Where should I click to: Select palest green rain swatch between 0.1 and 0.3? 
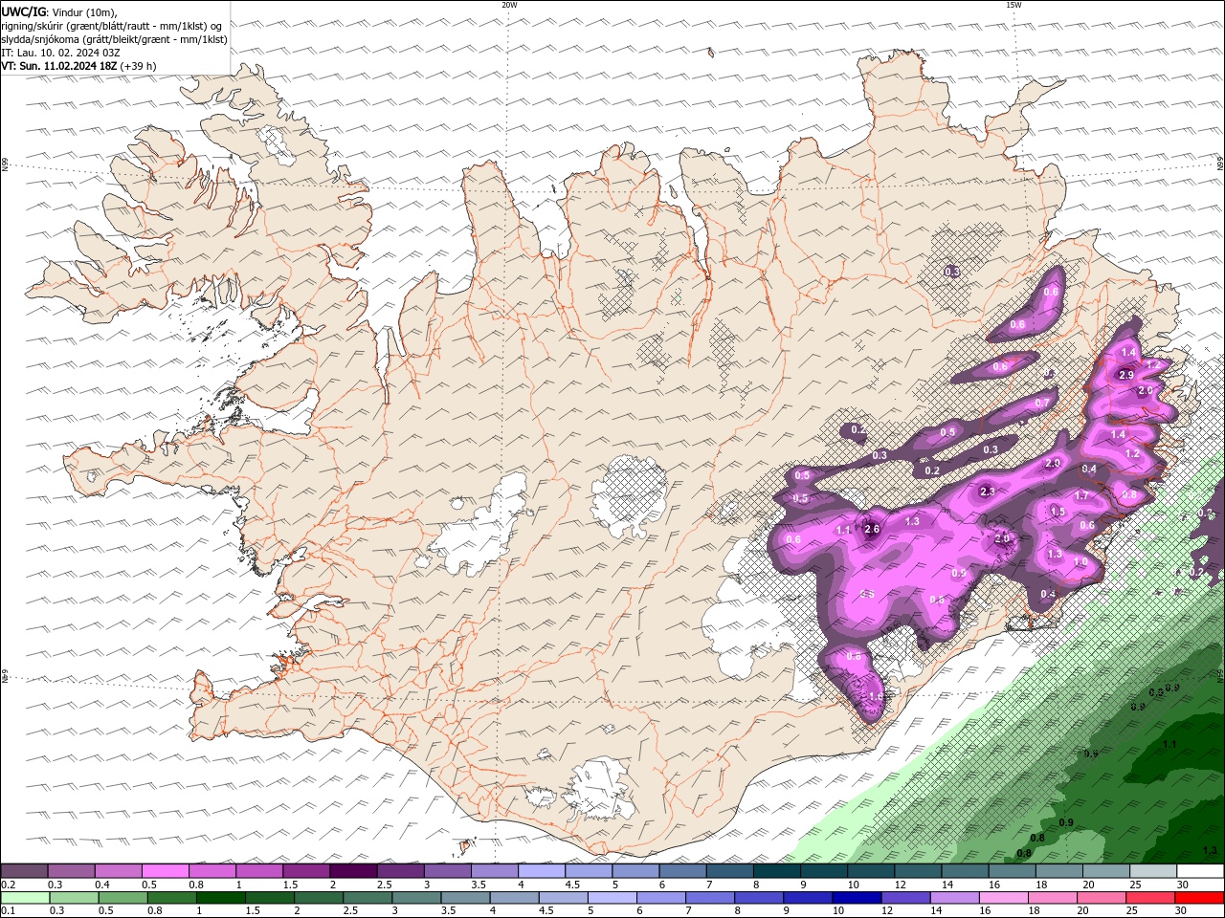pos(25,898)
